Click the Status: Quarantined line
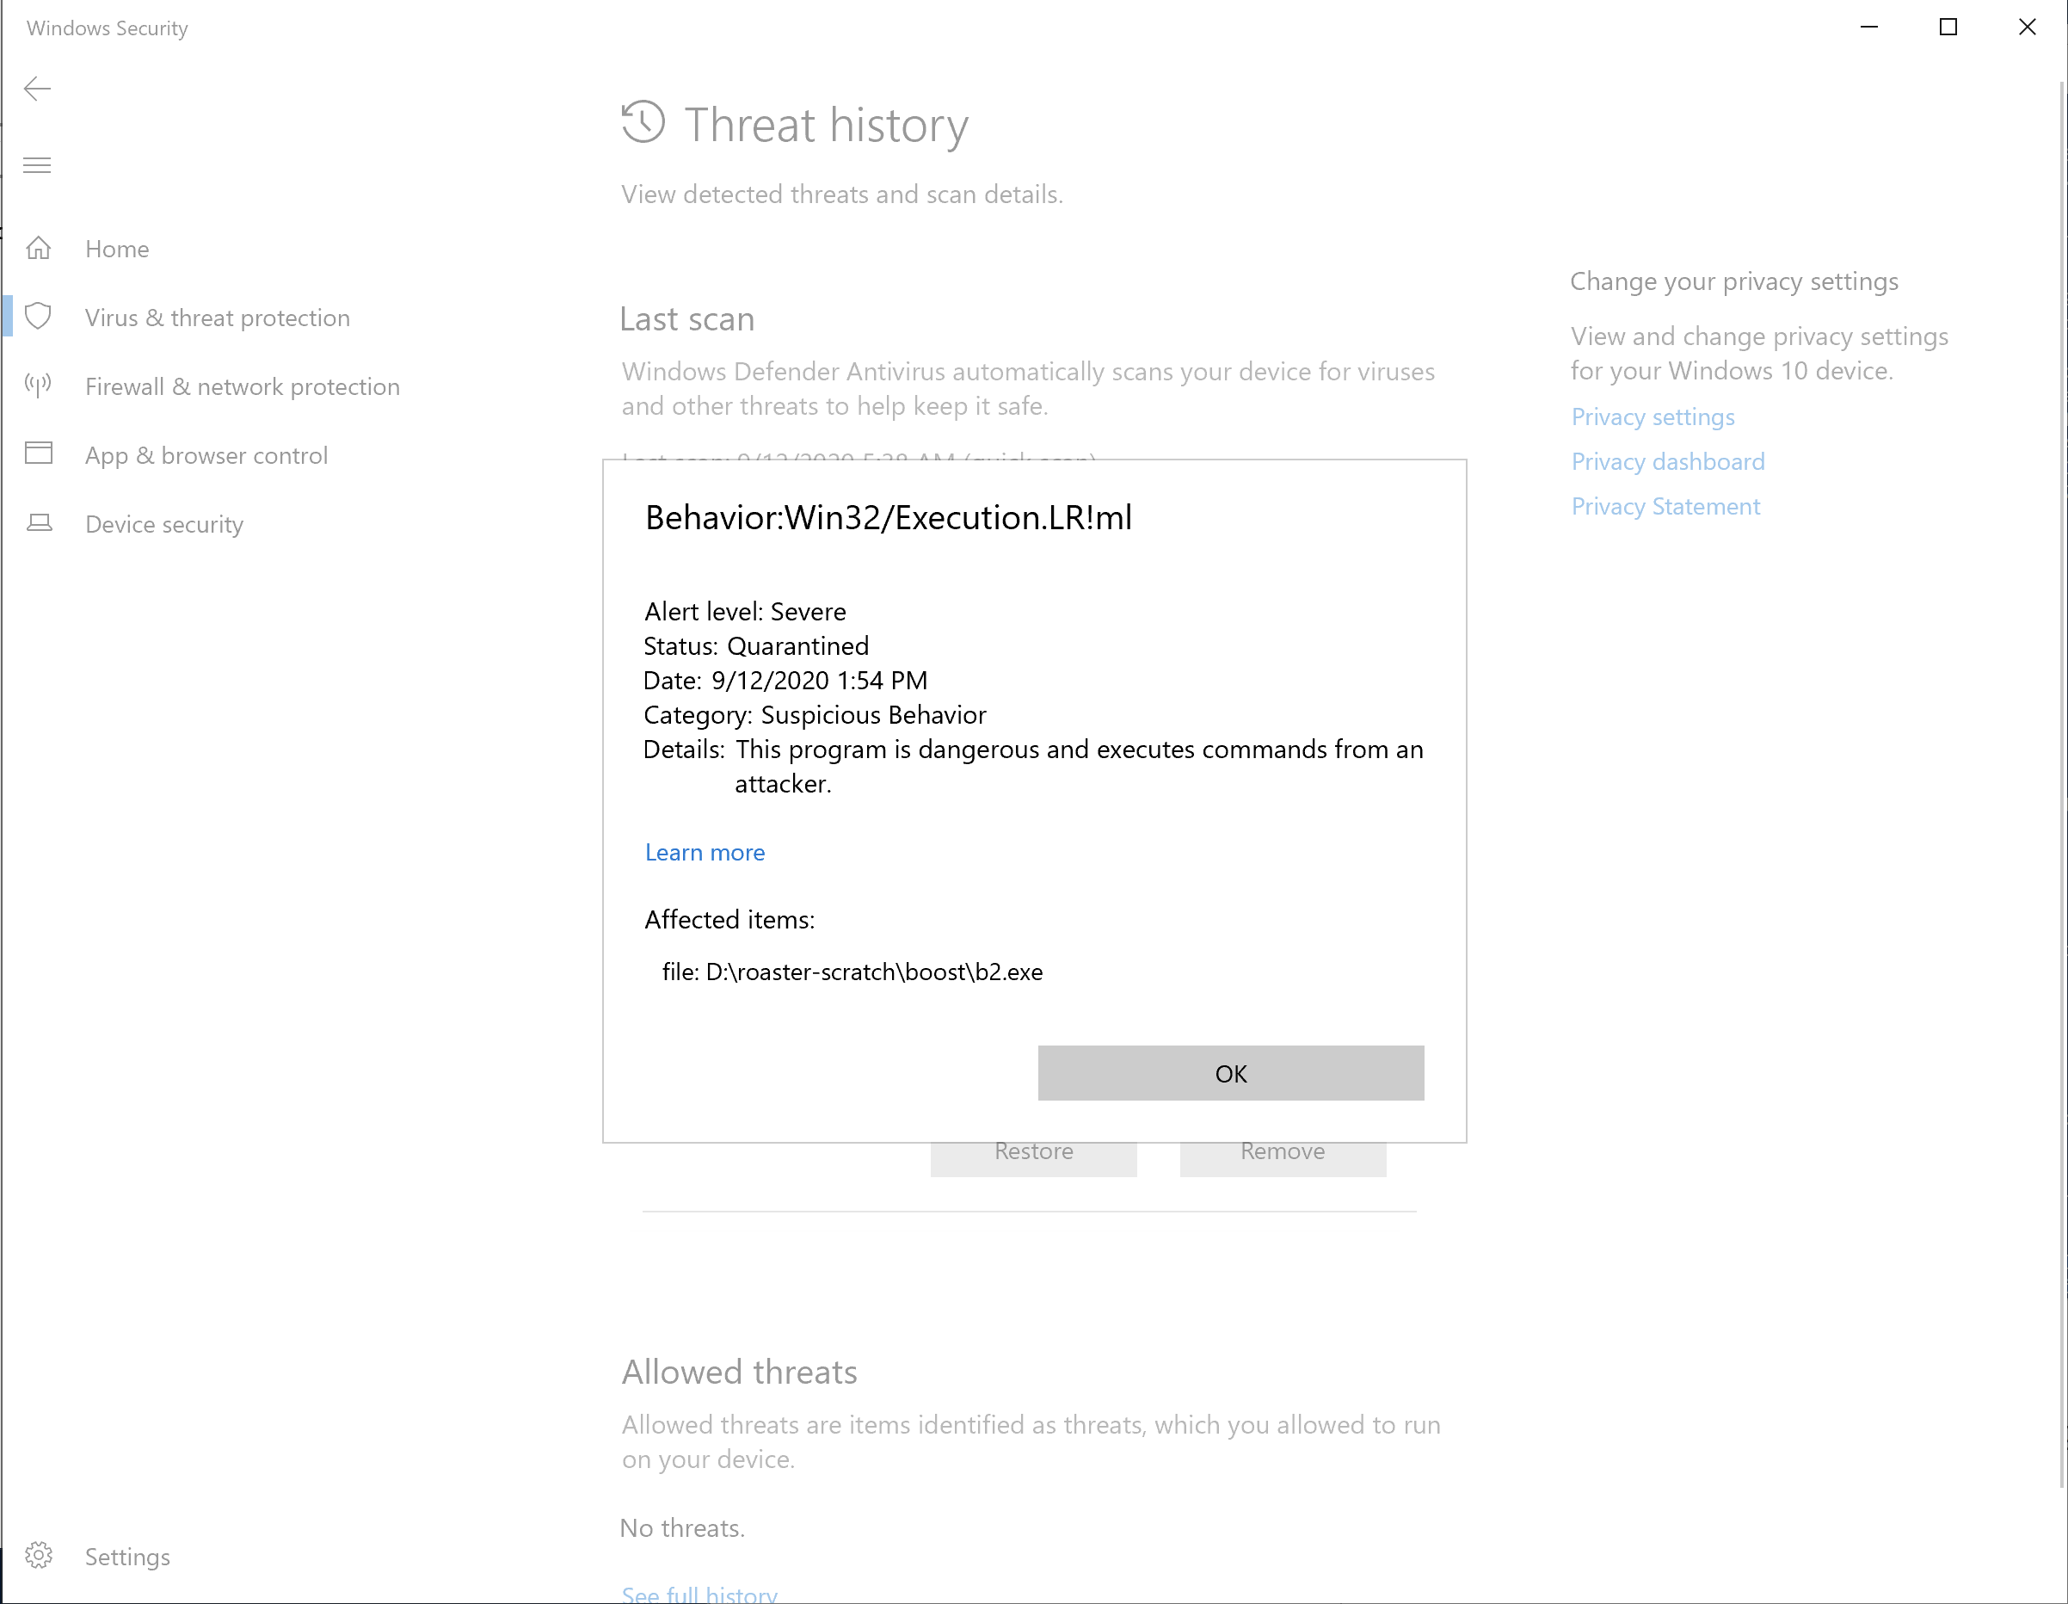2068x1604 pixels. coord(756,646)
